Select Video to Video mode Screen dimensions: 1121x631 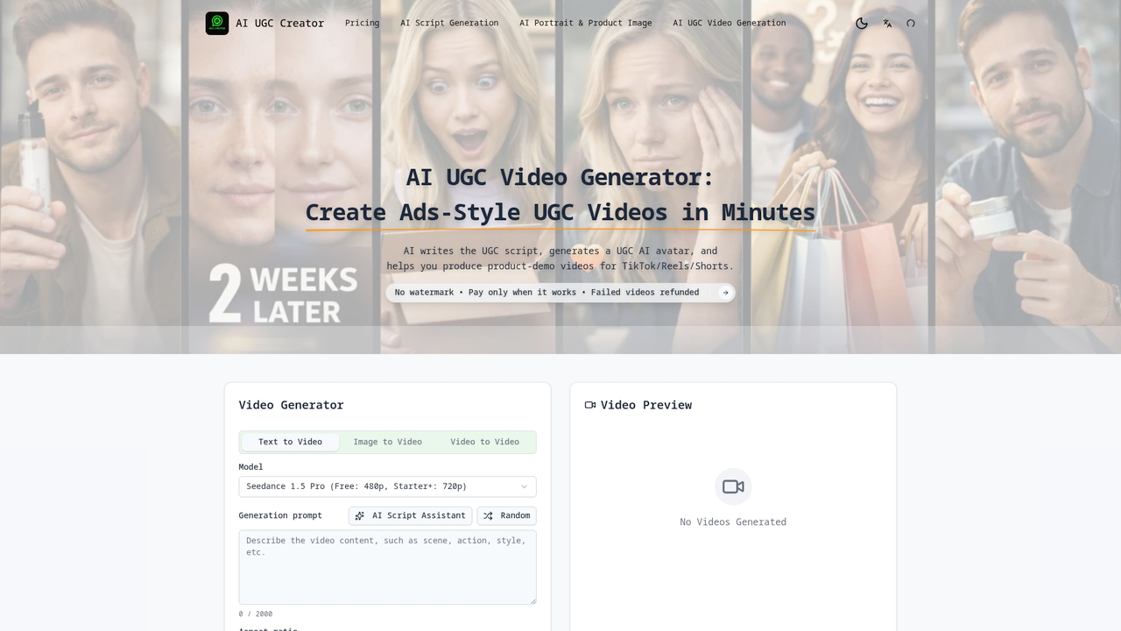click(x=485, y=442)
